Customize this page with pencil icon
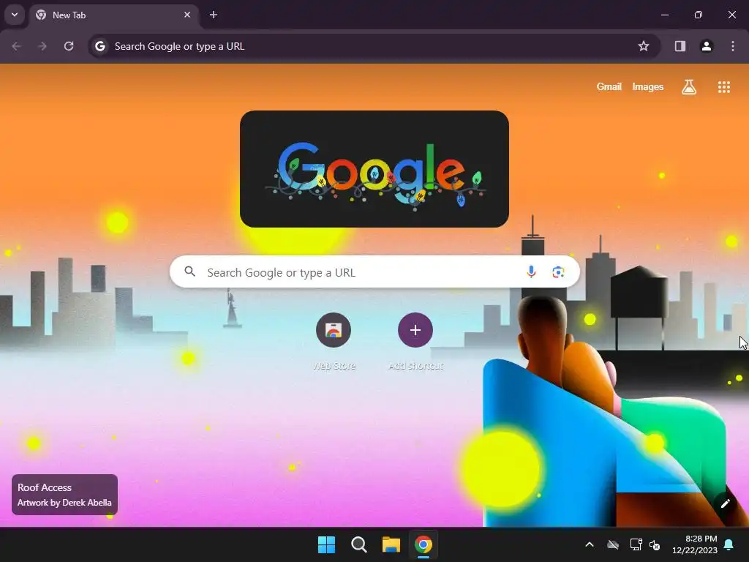The width and height of the screenshot is (749, 562). click(725, 503)
